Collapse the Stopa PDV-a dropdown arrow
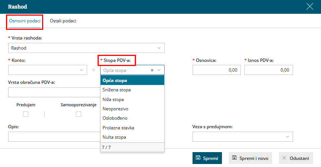The height and width of the screenshot is (167, 321). pos(159,70)
